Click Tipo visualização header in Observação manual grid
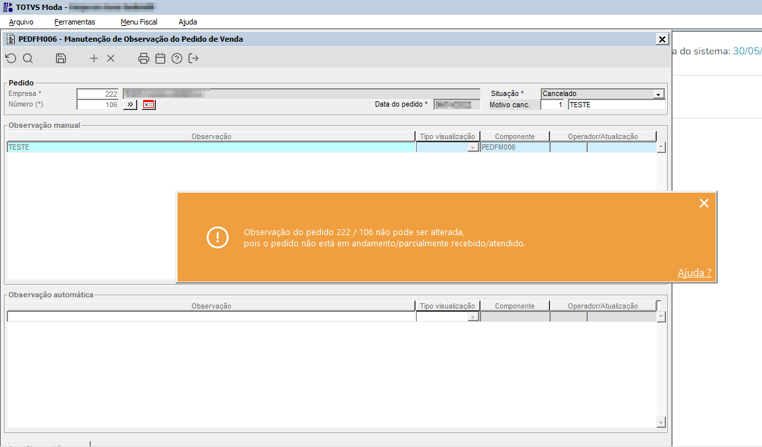 447,136
